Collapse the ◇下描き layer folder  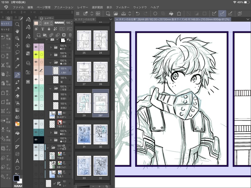coord(48,148)
